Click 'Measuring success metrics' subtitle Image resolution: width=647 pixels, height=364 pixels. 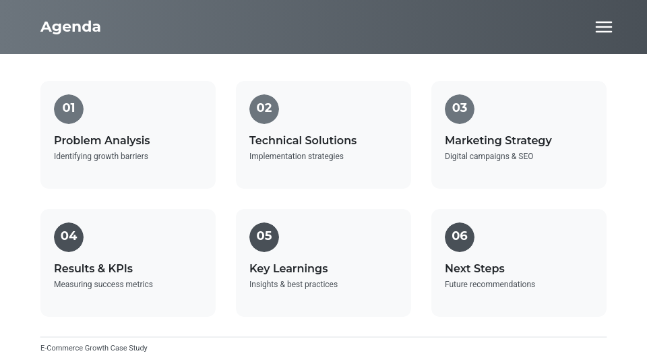pyautogui.click(x=103, y=284)
